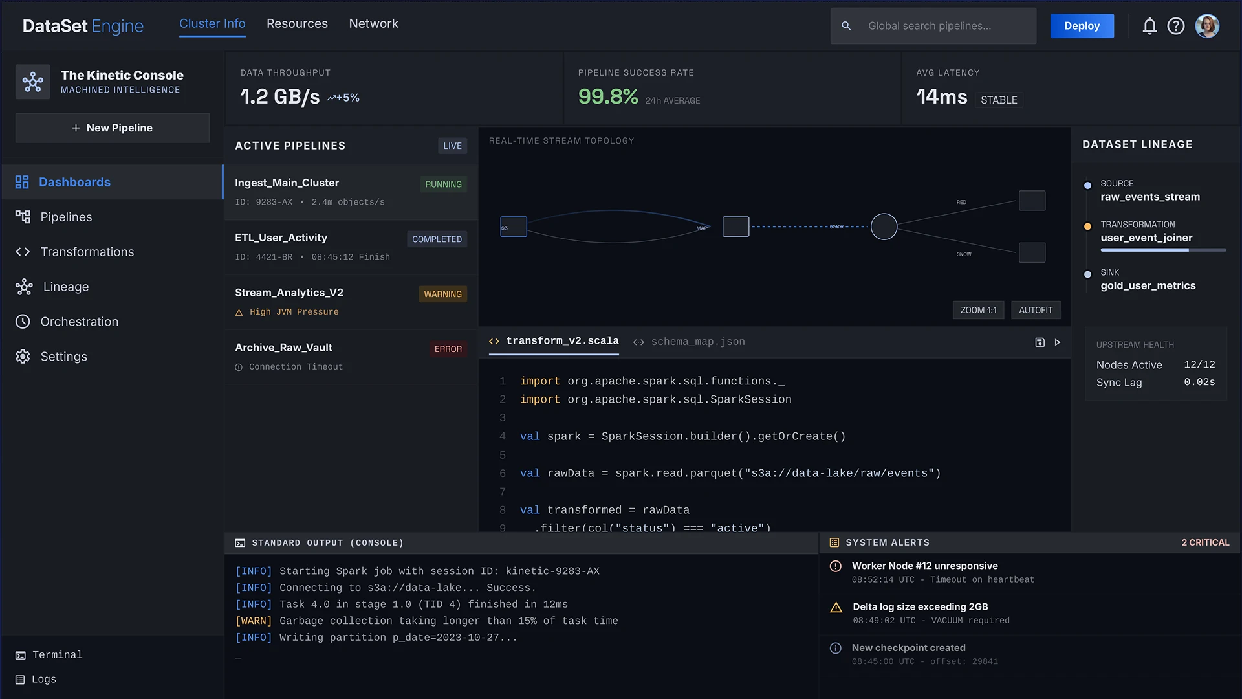
Task: Click the AUTOFIT topology button
Action: tap(1035, 310)
